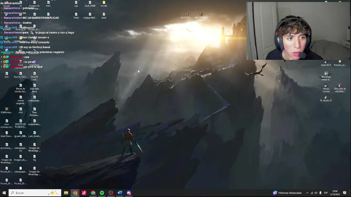Open the Windows Start menu

click(4, 193)
